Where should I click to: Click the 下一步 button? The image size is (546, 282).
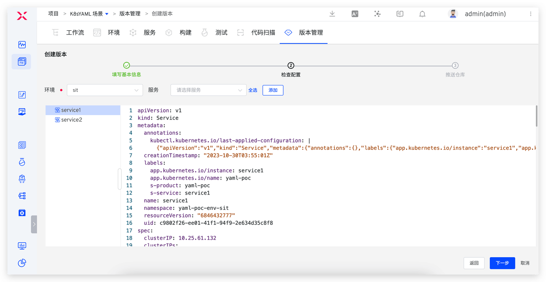point(502,263)
